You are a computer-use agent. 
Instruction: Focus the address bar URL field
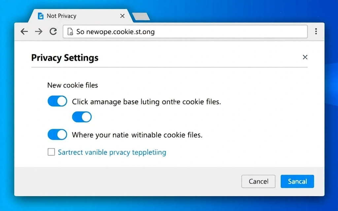[x=188, y=32]
